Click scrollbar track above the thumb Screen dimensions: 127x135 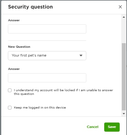point(124,31)
